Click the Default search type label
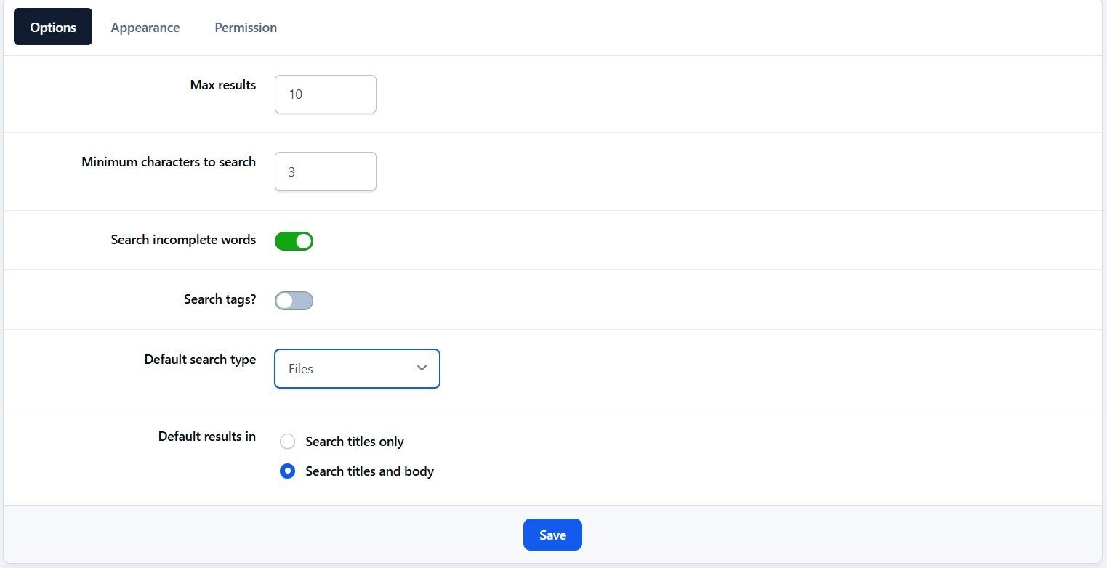The height and width of the screenshot is (568, 1107). 200,360
